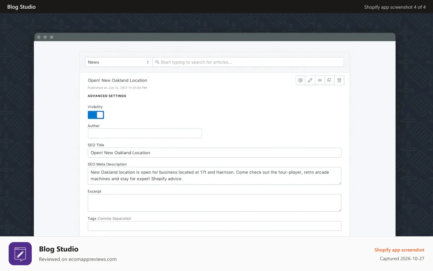433x271 pixels.
Task: Click Blog Studio app logo icon
Action: click(x=20, y=254)
